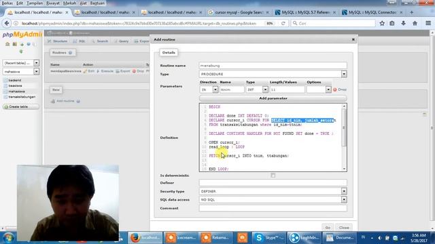Open Skype from the taskbar
The height and width of the screenshot is (244, 435).
point(269,238)
